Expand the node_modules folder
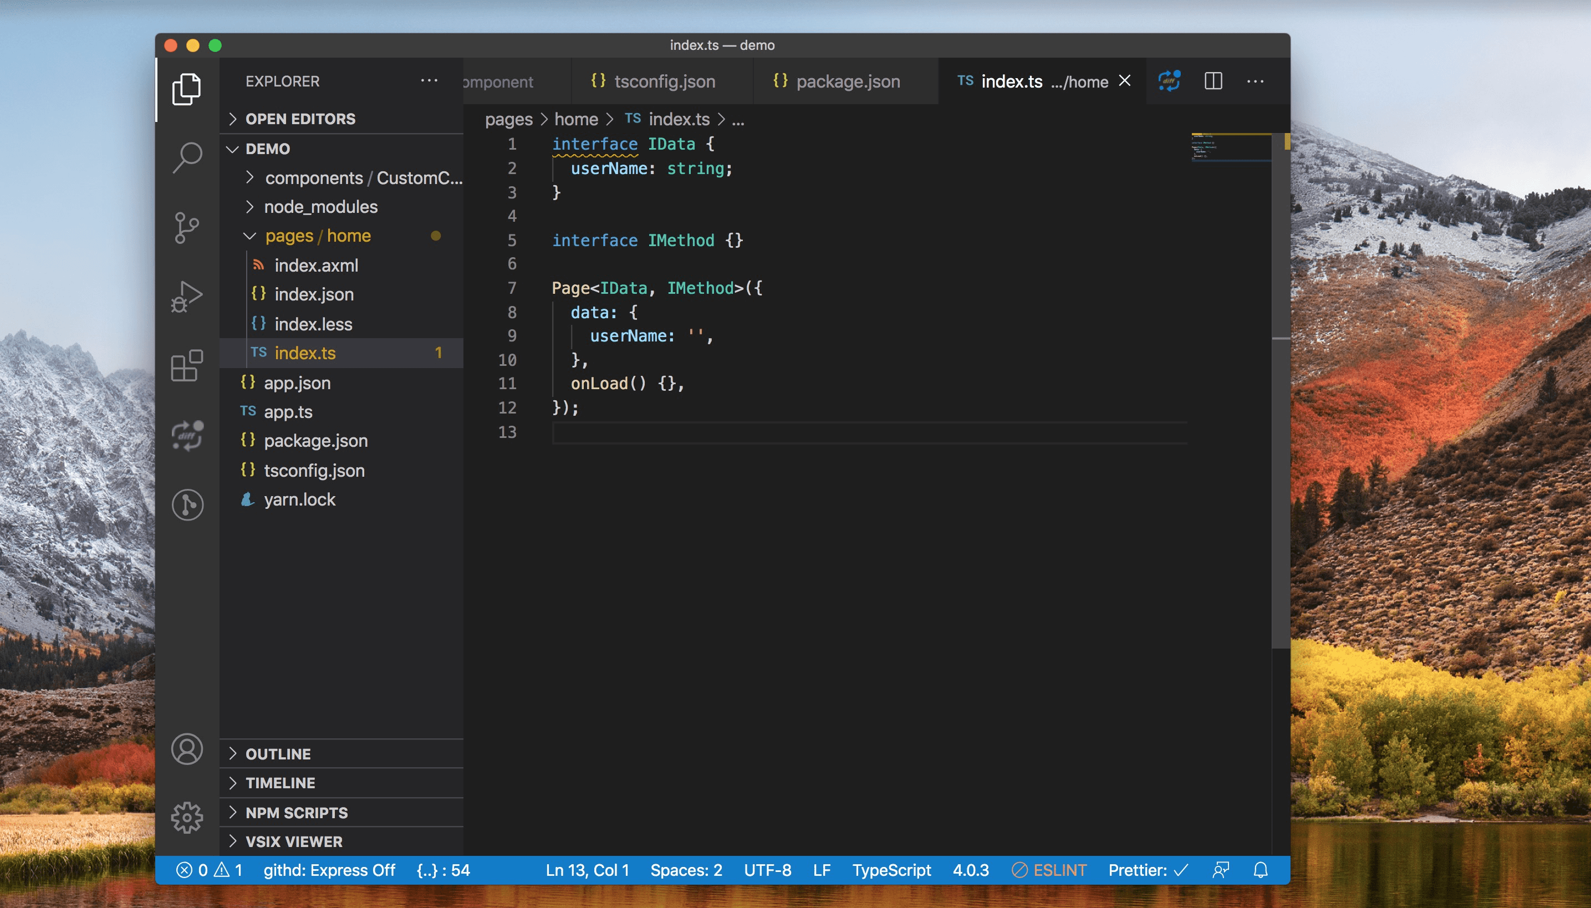The height and width of the screenshot is (908, 1591). 341,206
